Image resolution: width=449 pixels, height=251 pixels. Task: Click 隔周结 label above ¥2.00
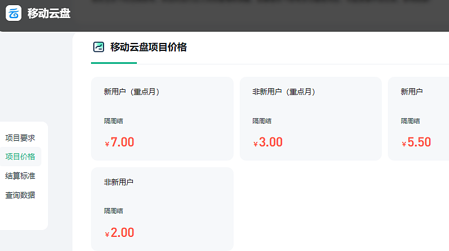[x=114, y=211]
